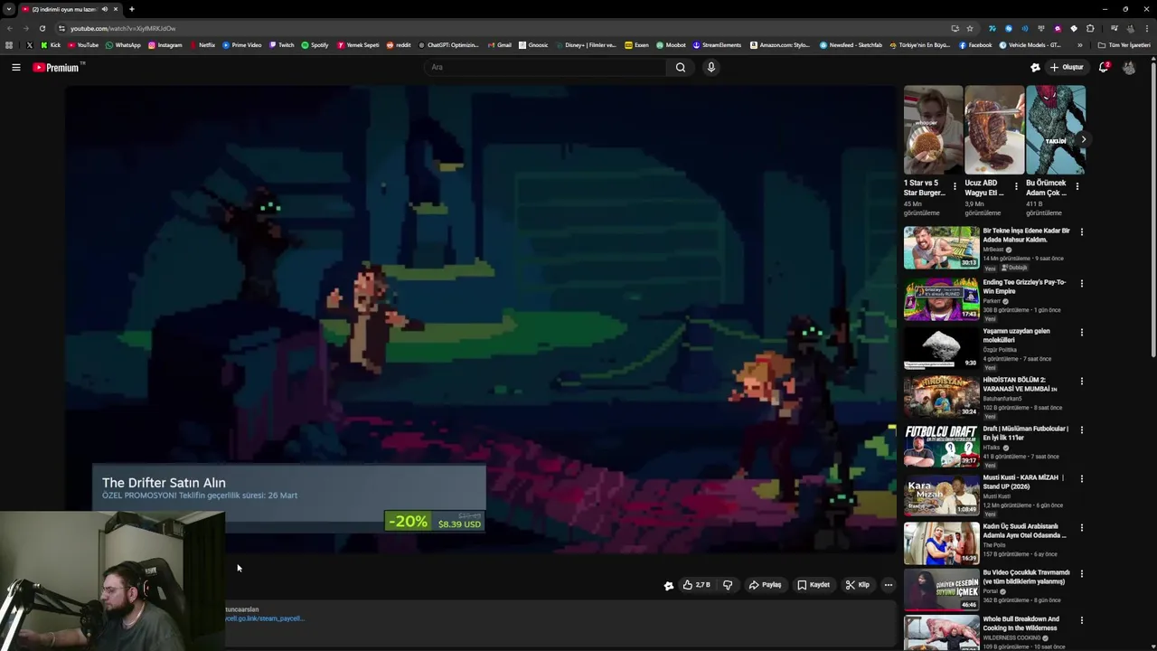Screen dimensions: 1157x651
Task: Click the Oluştur create button
Action: pyautogui.click(x=1068, y=67)
